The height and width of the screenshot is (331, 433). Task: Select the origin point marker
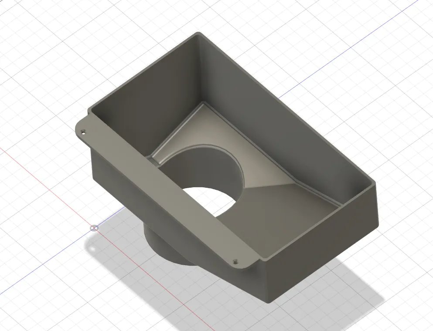(93, 227)
